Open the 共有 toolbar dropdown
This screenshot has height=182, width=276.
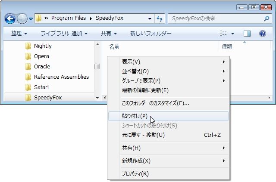109,33
